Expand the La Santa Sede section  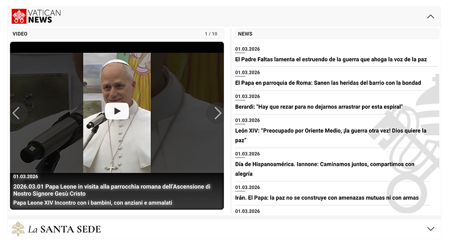pos(430,229)
